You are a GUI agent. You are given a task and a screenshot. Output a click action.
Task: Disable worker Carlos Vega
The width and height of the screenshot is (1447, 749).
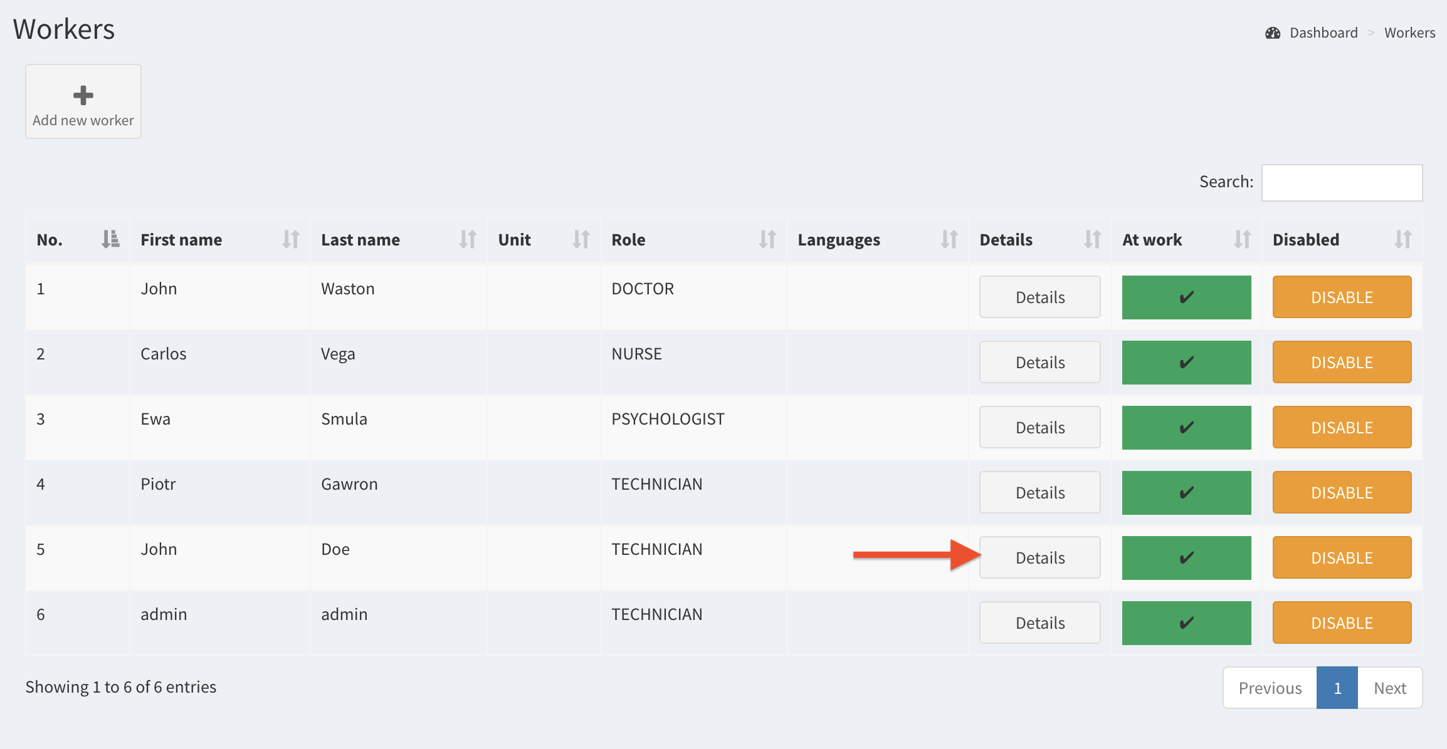click(1342, 363)
